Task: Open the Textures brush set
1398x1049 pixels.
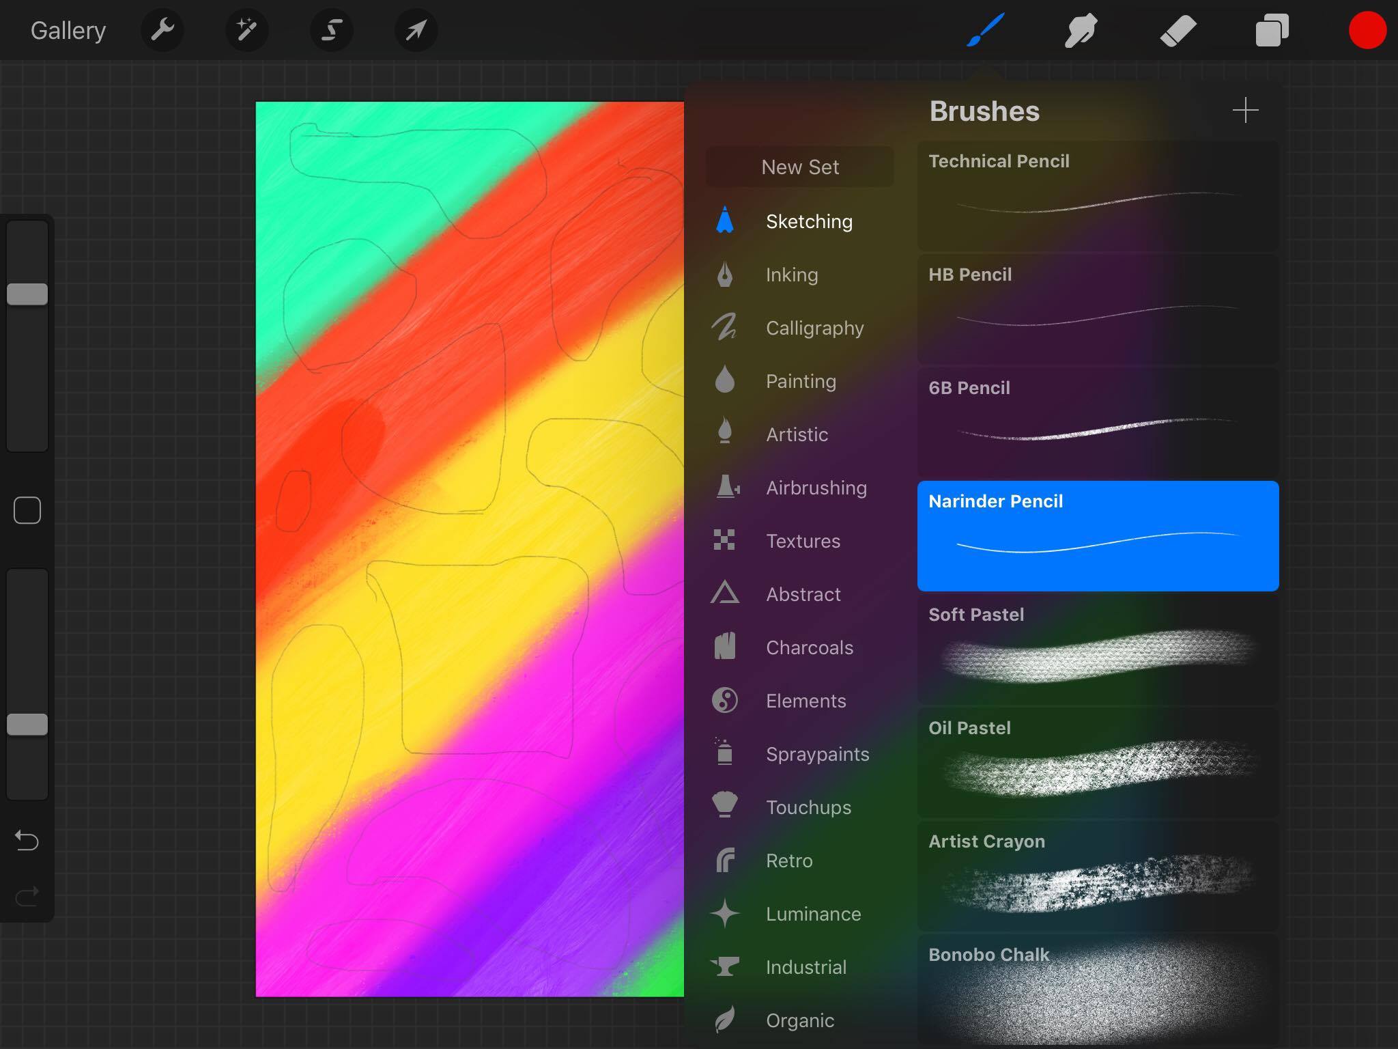Action: coord(800,541)
